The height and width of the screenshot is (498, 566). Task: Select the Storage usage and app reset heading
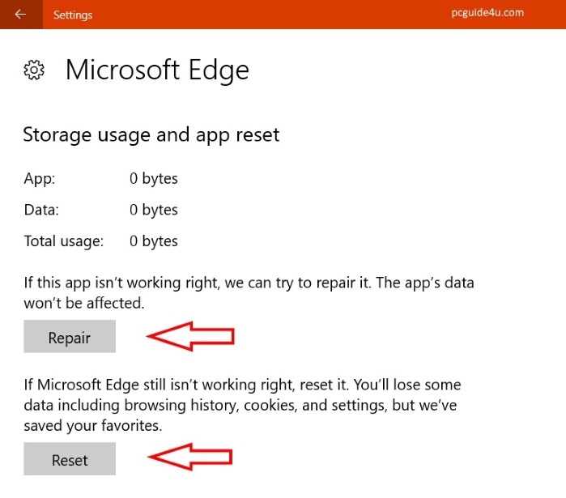tap(151, 134)
